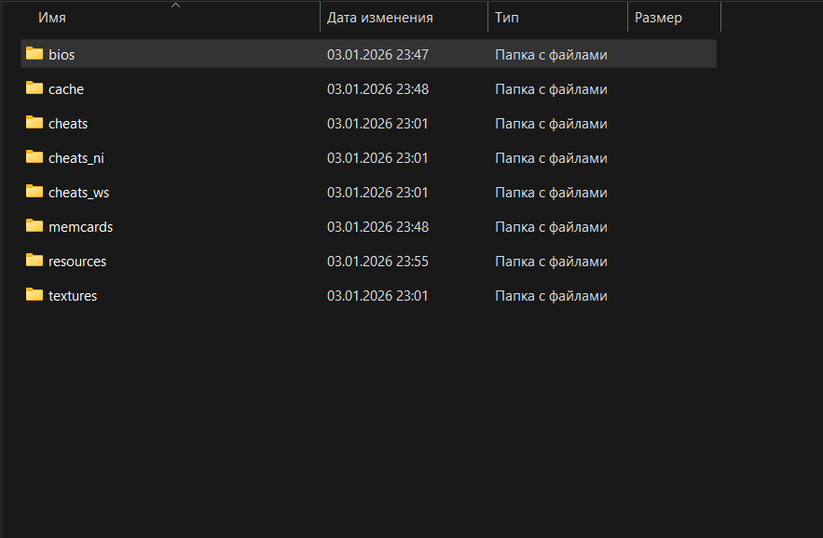Select the resources folder name label
This screenshot has height=538, width=823.
[77, 262]
